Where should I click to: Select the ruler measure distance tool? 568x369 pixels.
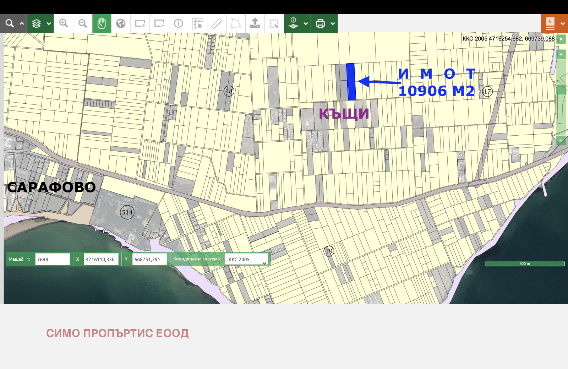pyautogui.click(x=217, y=23)
